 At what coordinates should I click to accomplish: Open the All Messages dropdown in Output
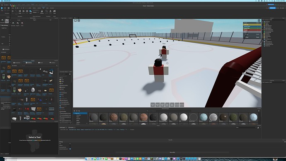(63, 127)
